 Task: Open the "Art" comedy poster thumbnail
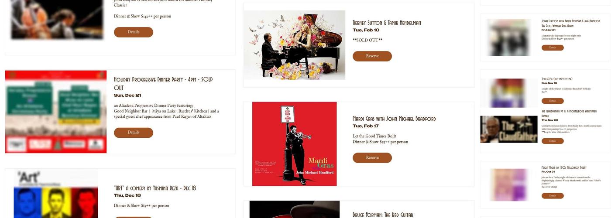[x=56, y=194]
